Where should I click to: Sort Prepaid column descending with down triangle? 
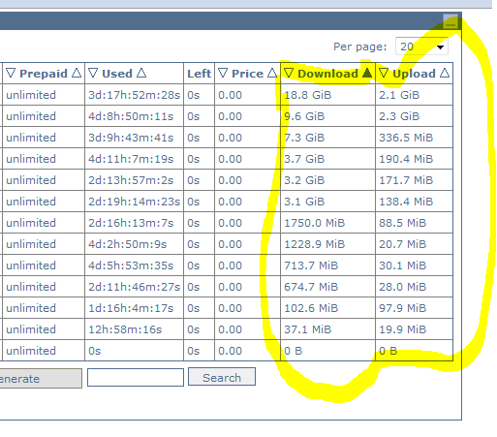[x=11, y=73]
